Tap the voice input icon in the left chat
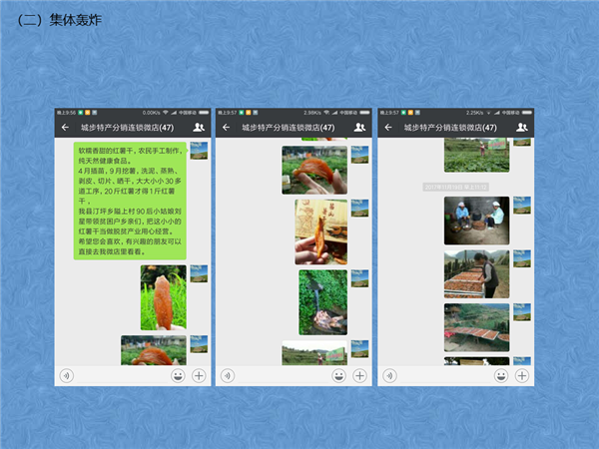The width and height of the screenshot is (599, 449). click(x=66, y=375)
